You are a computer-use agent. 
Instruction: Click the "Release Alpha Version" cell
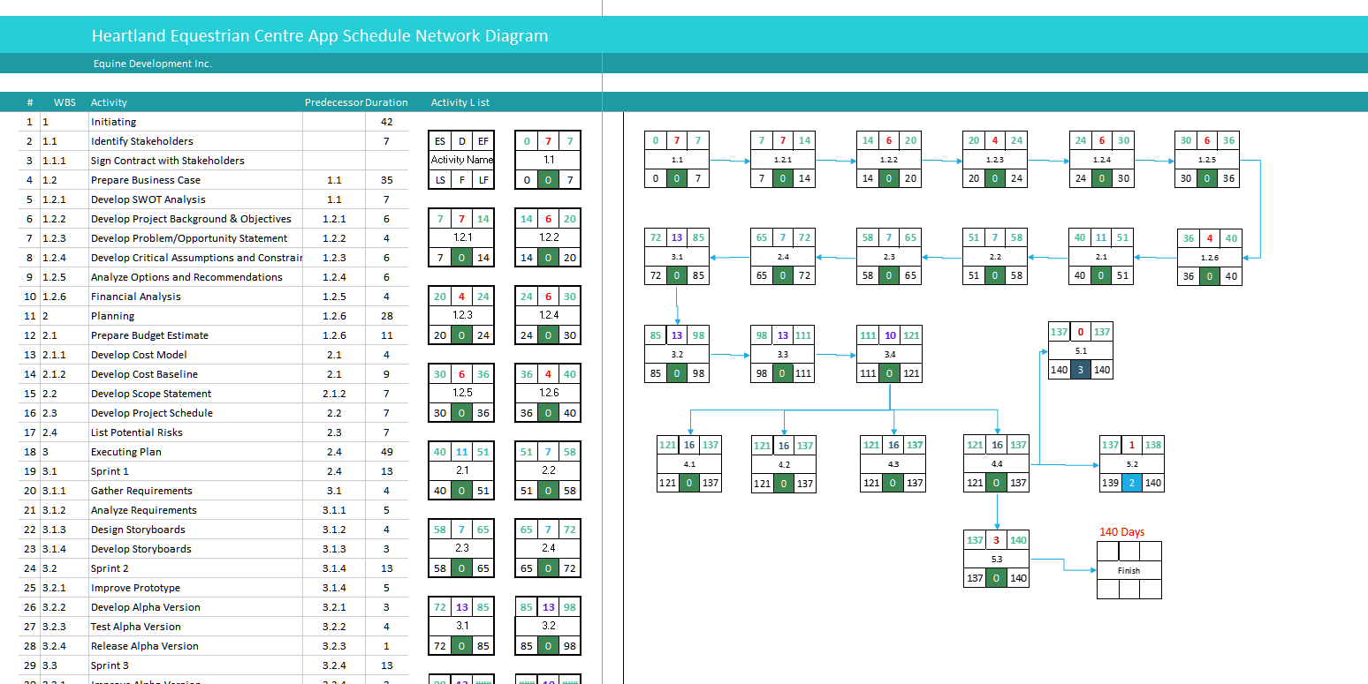click(x=144, y=646)
